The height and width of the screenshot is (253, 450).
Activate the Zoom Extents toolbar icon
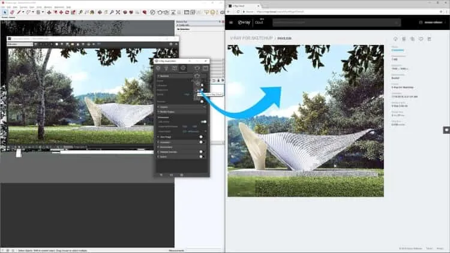pyautogui.click(x=118, y=12)
